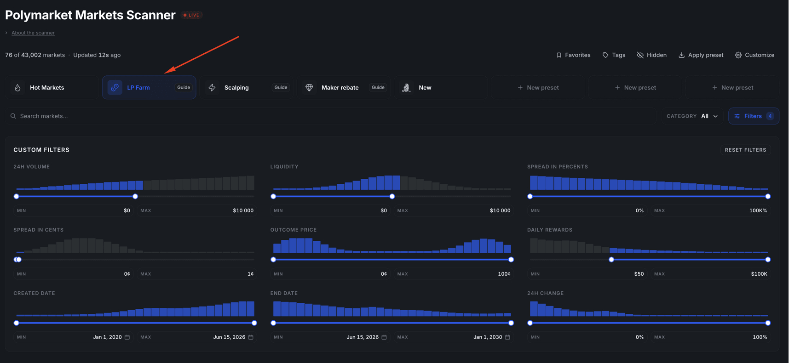Viewport: 789px width, 363px height.
Task: Select the Hot Markets flame icon
Action: coord(17,87)
